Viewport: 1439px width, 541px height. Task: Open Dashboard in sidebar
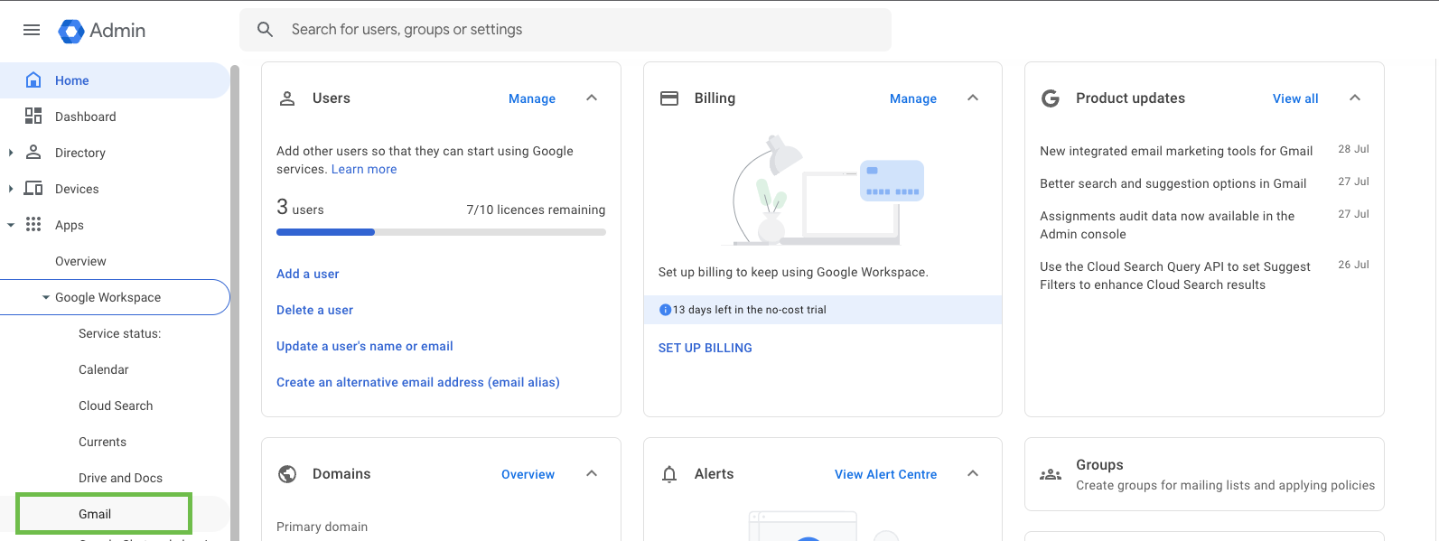115,117
